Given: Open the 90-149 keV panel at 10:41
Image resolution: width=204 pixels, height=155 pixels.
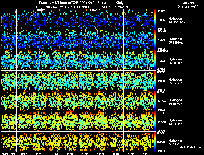Looking at the screenshot, I should (40, 40).
